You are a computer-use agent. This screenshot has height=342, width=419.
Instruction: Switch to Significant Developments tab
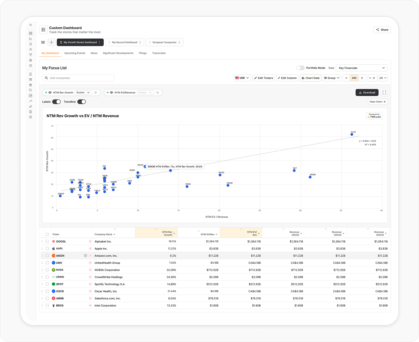118,53
